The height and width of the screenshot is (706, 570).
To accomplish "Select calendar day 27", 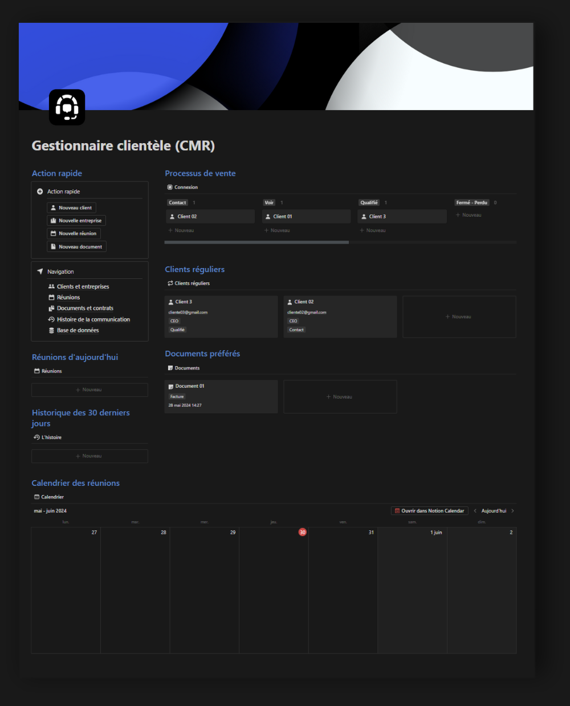I will coord(66,590).
